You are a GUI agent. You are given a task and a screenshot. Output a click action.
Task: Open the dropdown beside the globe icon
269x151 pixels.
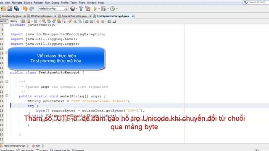76,8
